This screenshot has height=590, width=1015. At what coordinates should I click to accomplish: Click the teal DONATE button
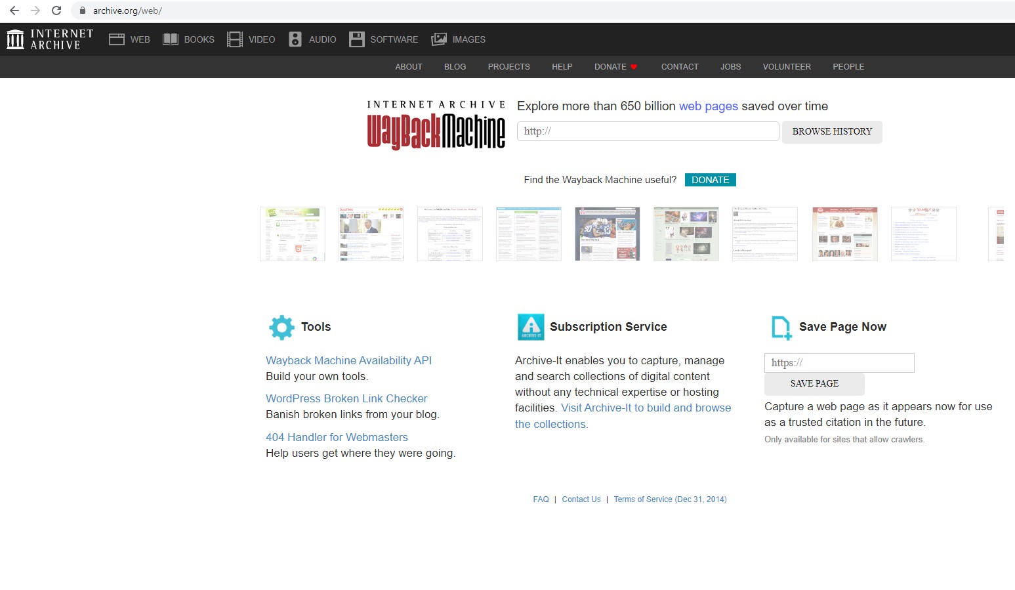point(711,180)
